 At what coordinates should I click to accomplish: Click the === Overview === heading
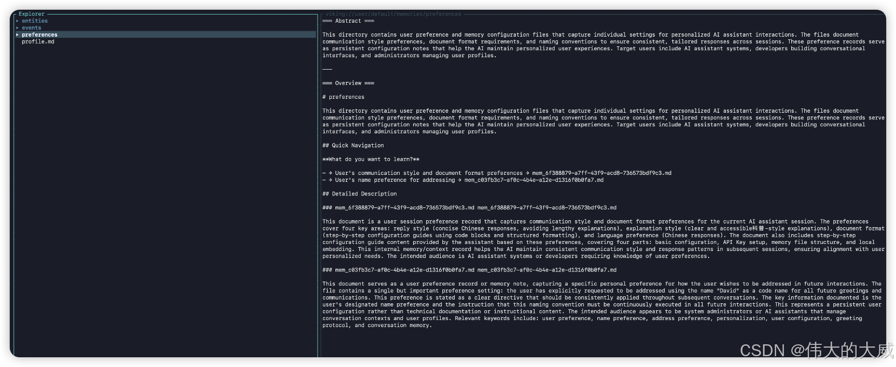tap(348, 83)
